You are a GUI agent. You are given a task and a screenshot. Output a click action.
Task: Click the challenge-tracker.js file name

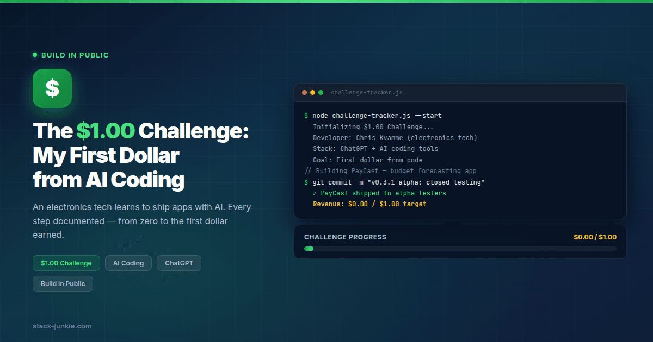click(366, 93)
